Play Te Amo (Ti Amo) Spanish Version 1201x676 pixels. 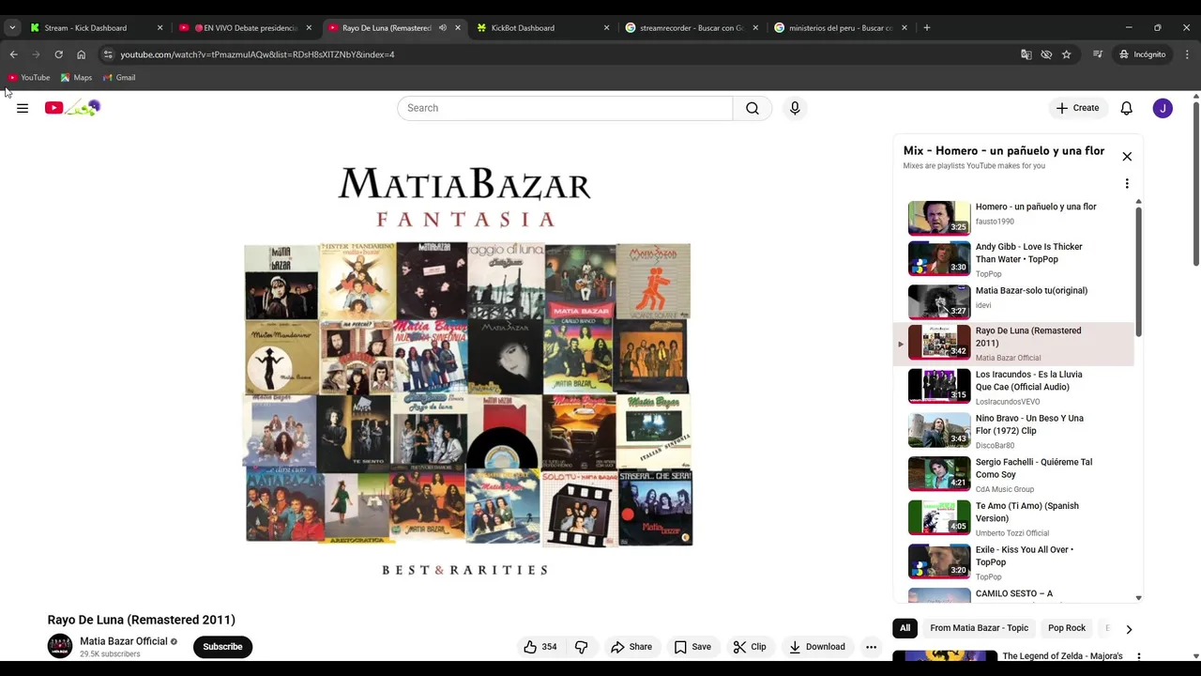[1015, 518]
